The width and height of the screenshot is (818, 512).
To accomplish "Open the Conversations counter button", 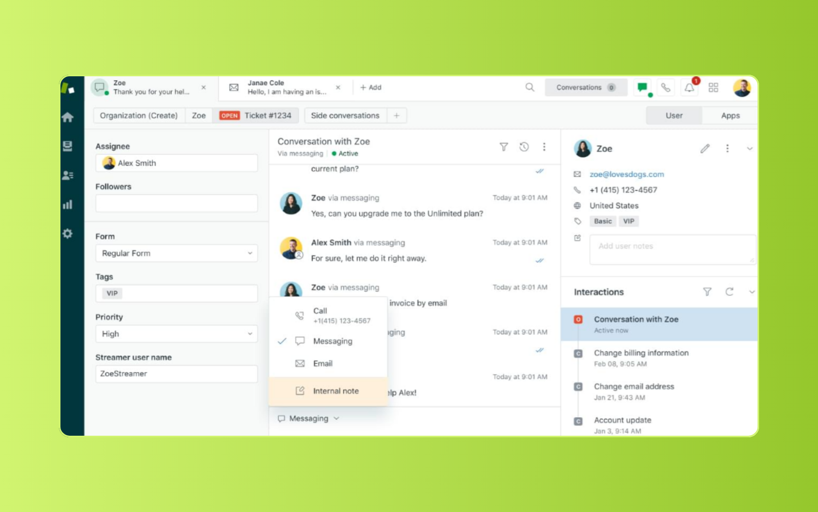I will click(x=586, y=88).
